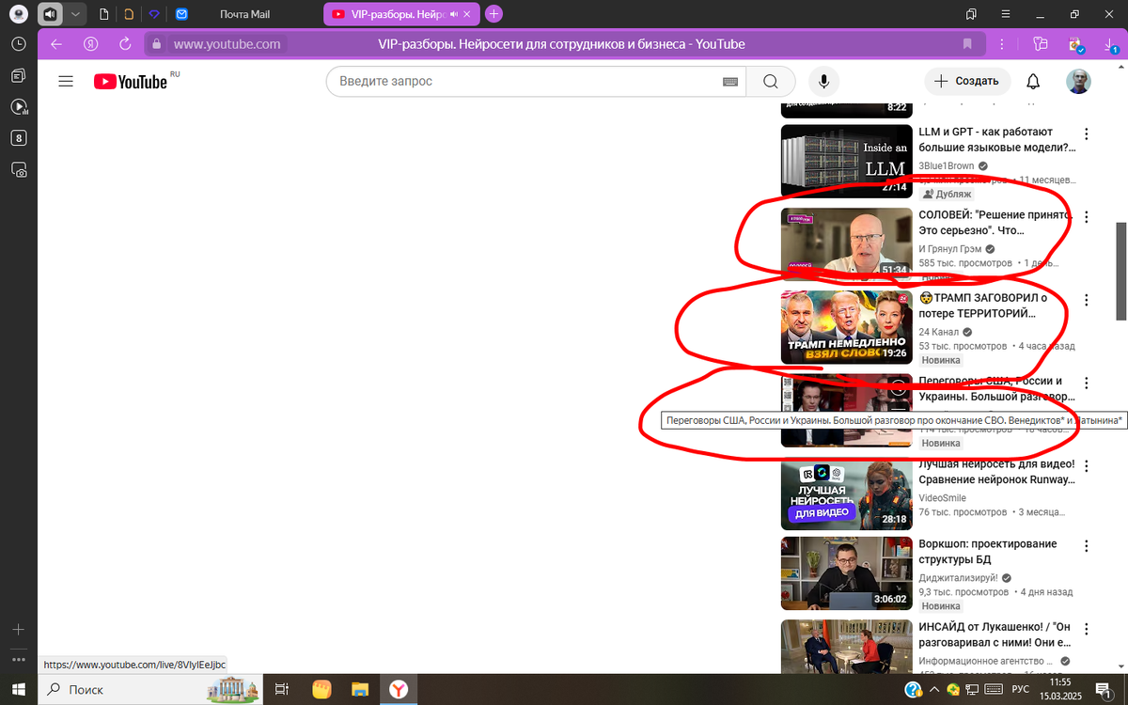Viewport: 1128px width, 705px height.
Task: Open the VideoSmile channel link
Action: coord(942,498)
